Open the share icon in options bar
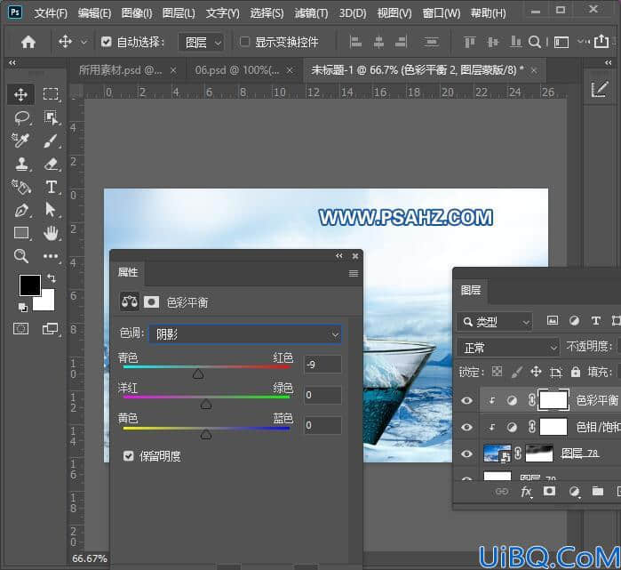The image size is (621, 570). tap(601, 41)
